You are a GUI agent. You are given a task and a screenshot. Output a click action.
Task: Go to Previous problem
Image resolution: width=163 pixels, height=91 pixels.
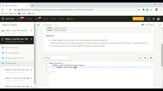click(x=47, y=25)
